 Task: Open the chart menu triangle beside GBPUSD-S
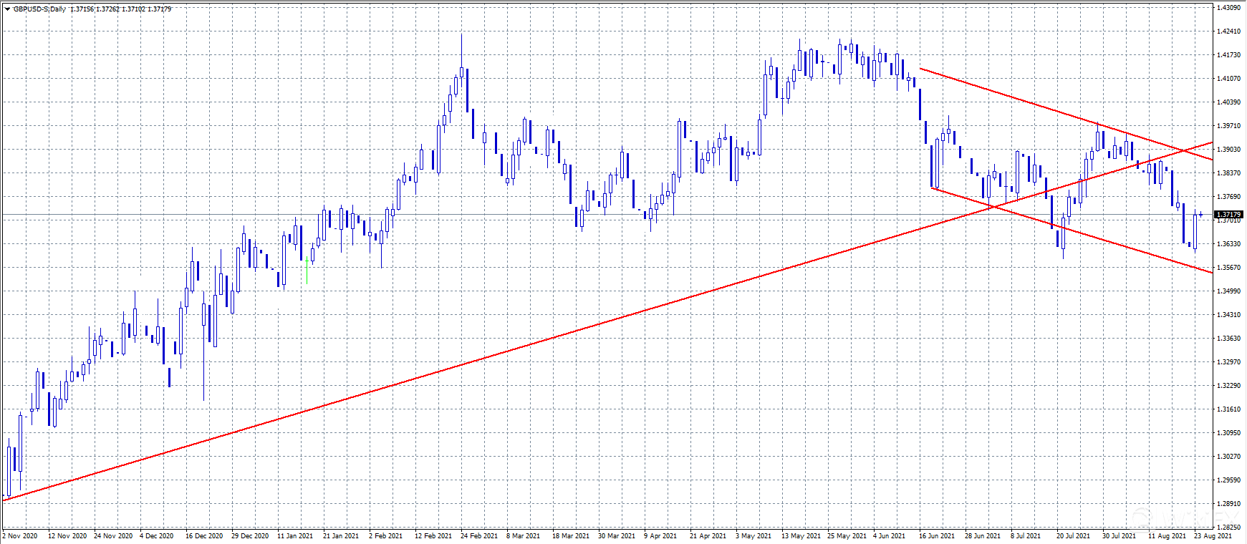click(7, 9)
